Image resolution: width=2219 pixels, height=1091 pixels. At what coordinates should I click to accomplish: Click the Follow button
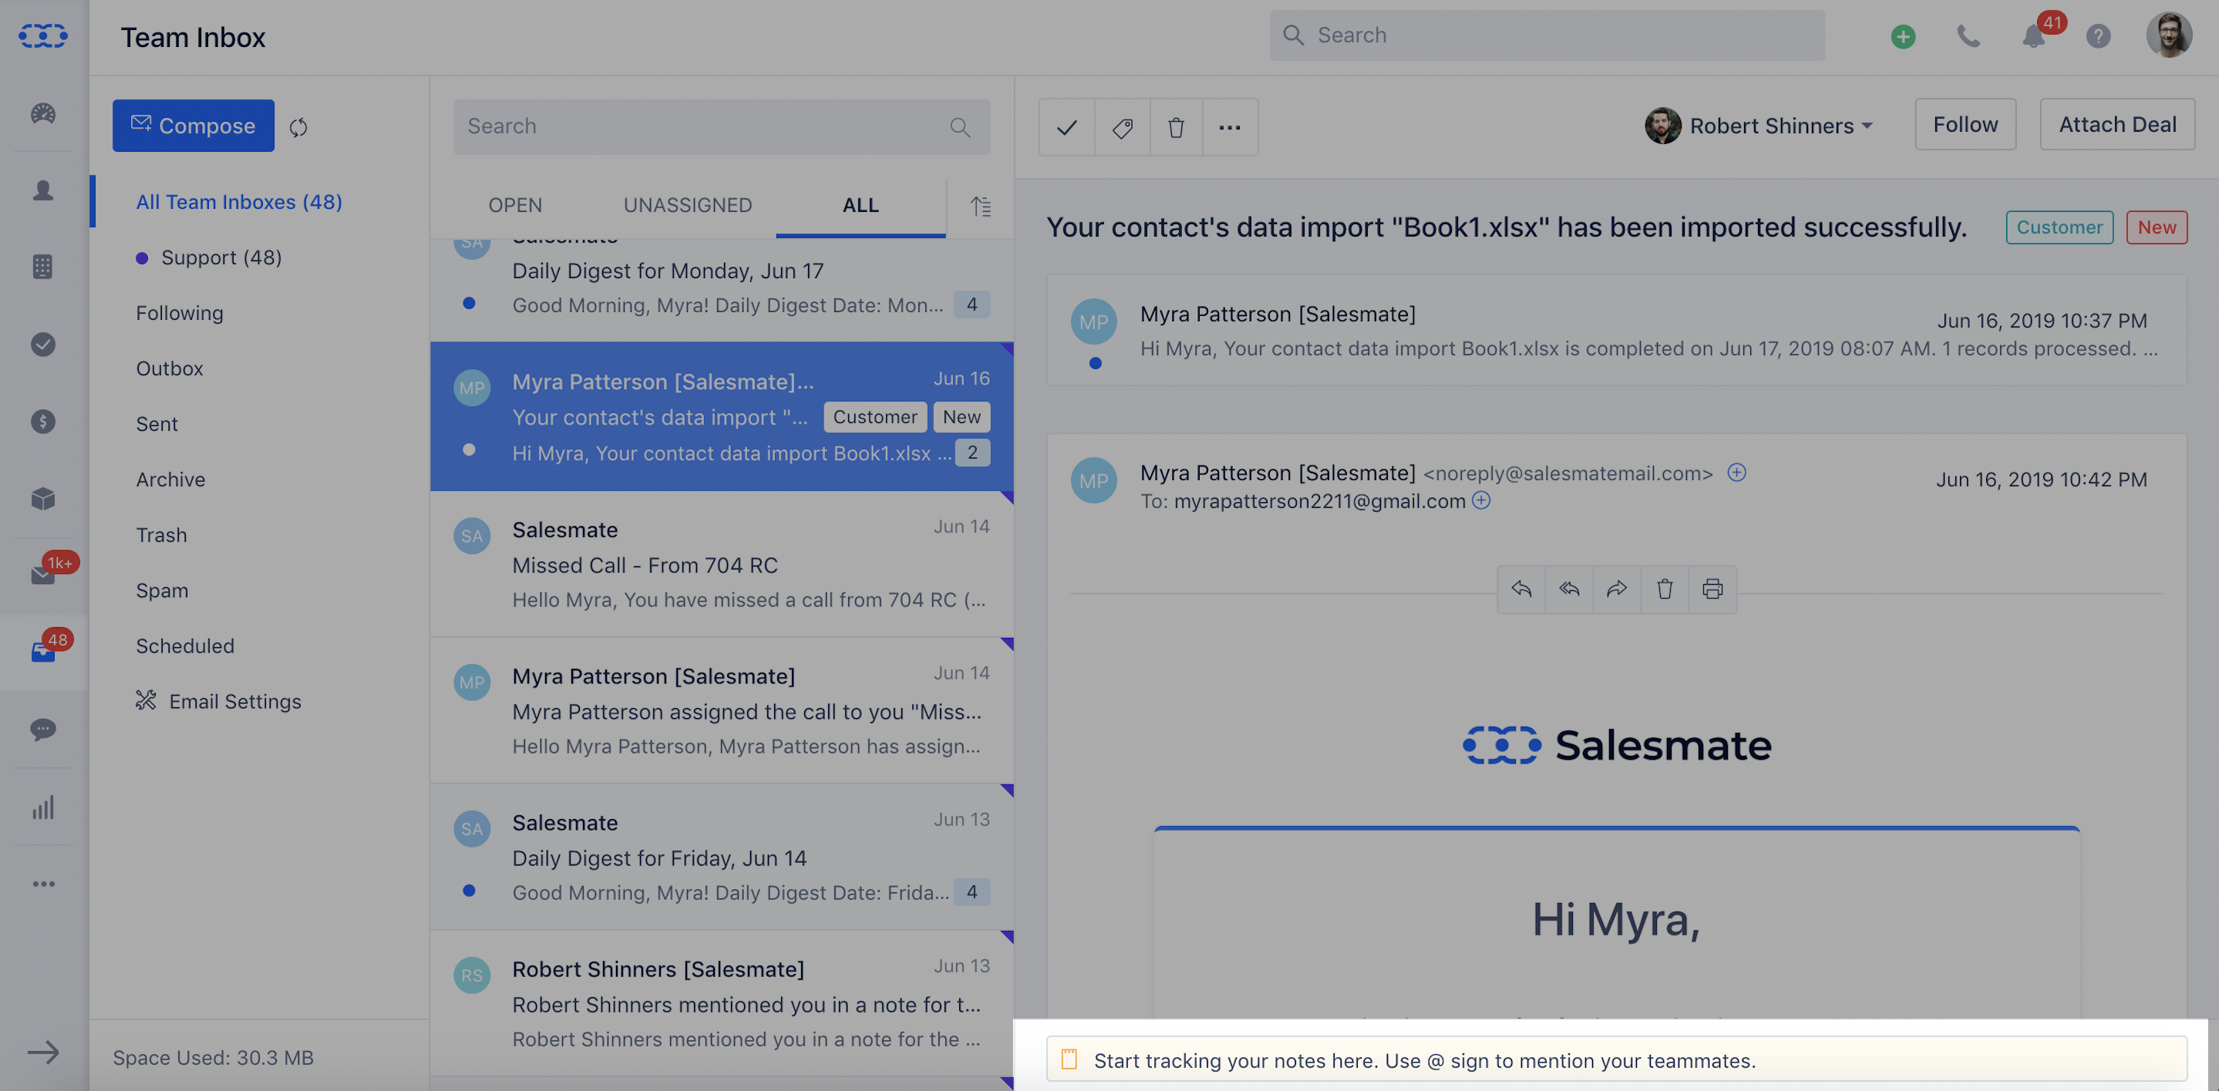click(x=1965, y=124)
